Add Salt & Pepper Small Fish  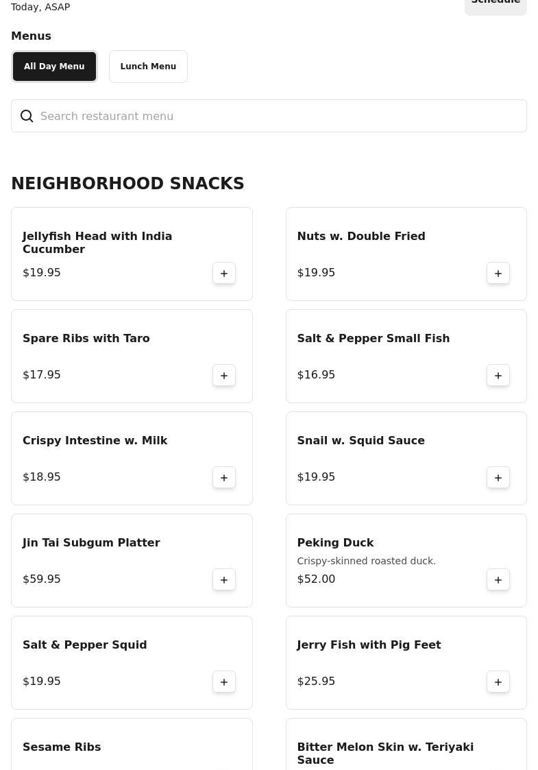pyautogui.click(x=498, y=375)
